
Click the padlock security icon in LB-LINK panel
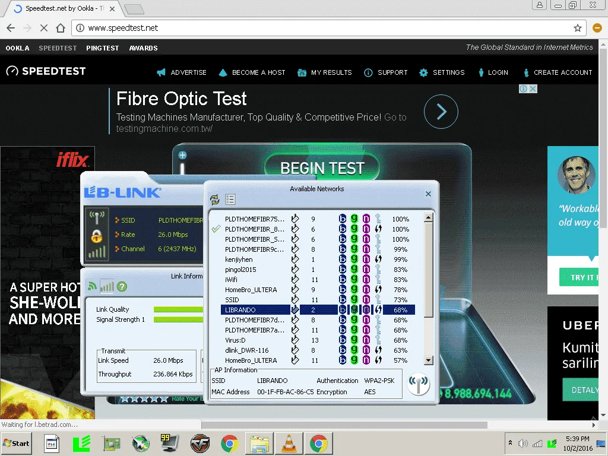tap(97, 236)
